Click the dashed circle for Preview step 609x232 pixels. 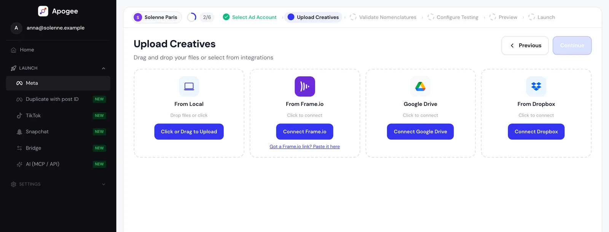493,17
